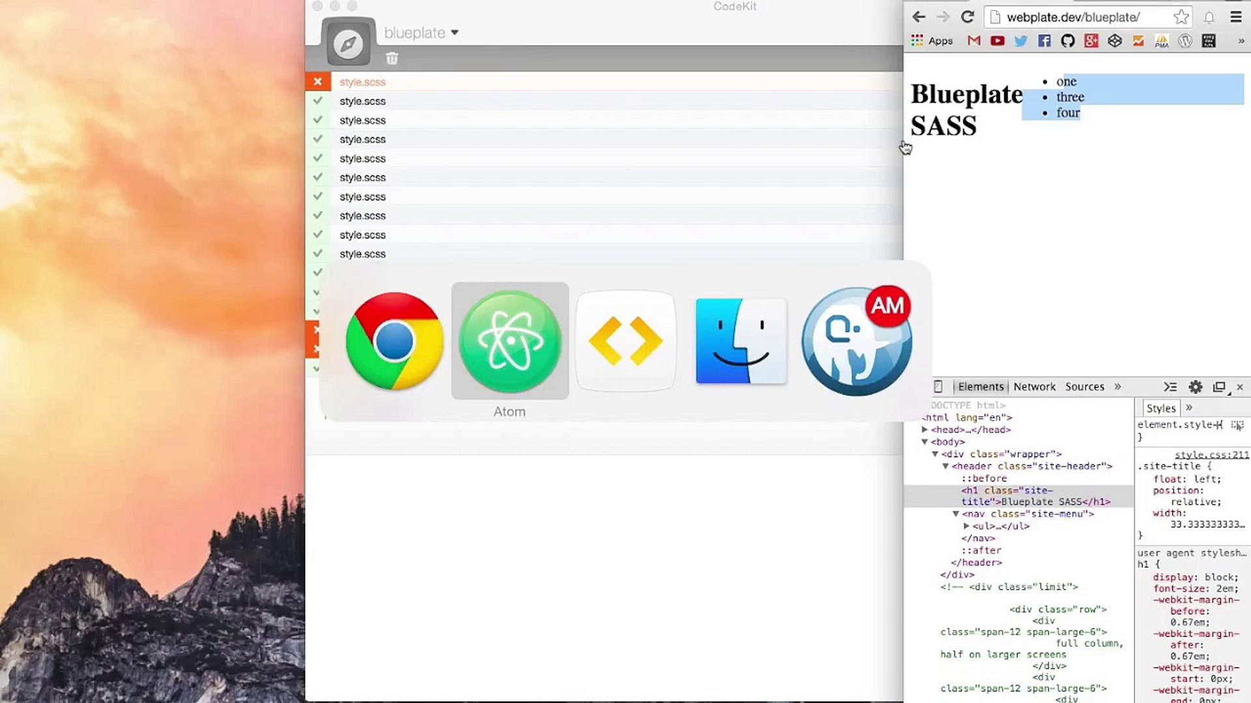Viewport: 1251px width, 703px height.
Task: Open the Facebook bookmark
Action: (x=1044, y=41)
